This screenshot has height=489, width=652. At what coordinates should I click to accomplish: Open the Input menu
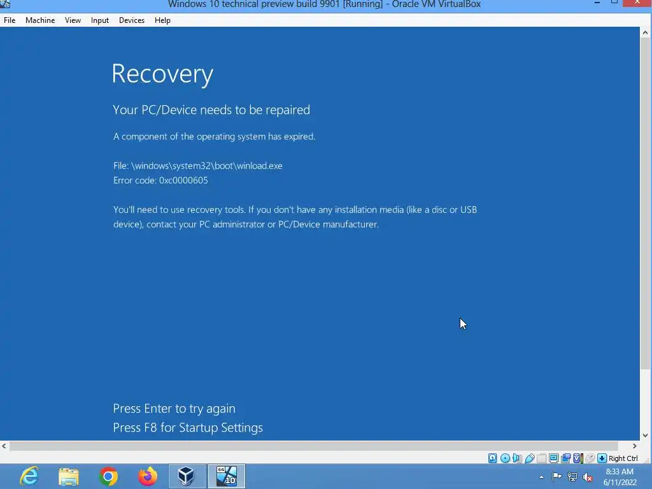pyautogui.click(x=100, y=20)
